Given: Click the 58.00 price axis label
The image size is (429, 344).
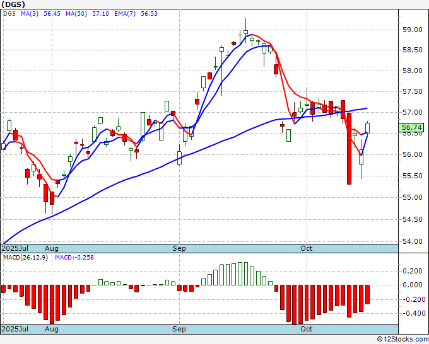Looking at the screenshot, I should click(413, 71).
